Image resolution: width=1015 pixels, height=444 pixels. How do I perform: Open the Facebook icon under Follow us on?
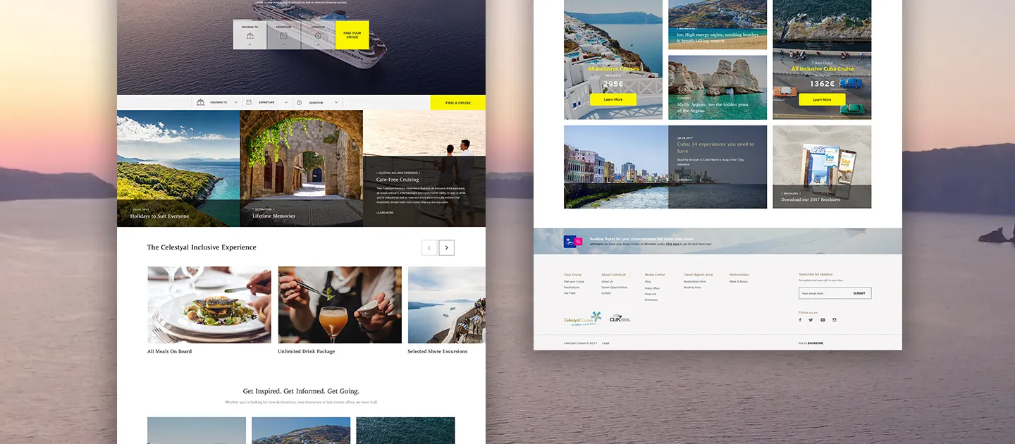(800, 320)
